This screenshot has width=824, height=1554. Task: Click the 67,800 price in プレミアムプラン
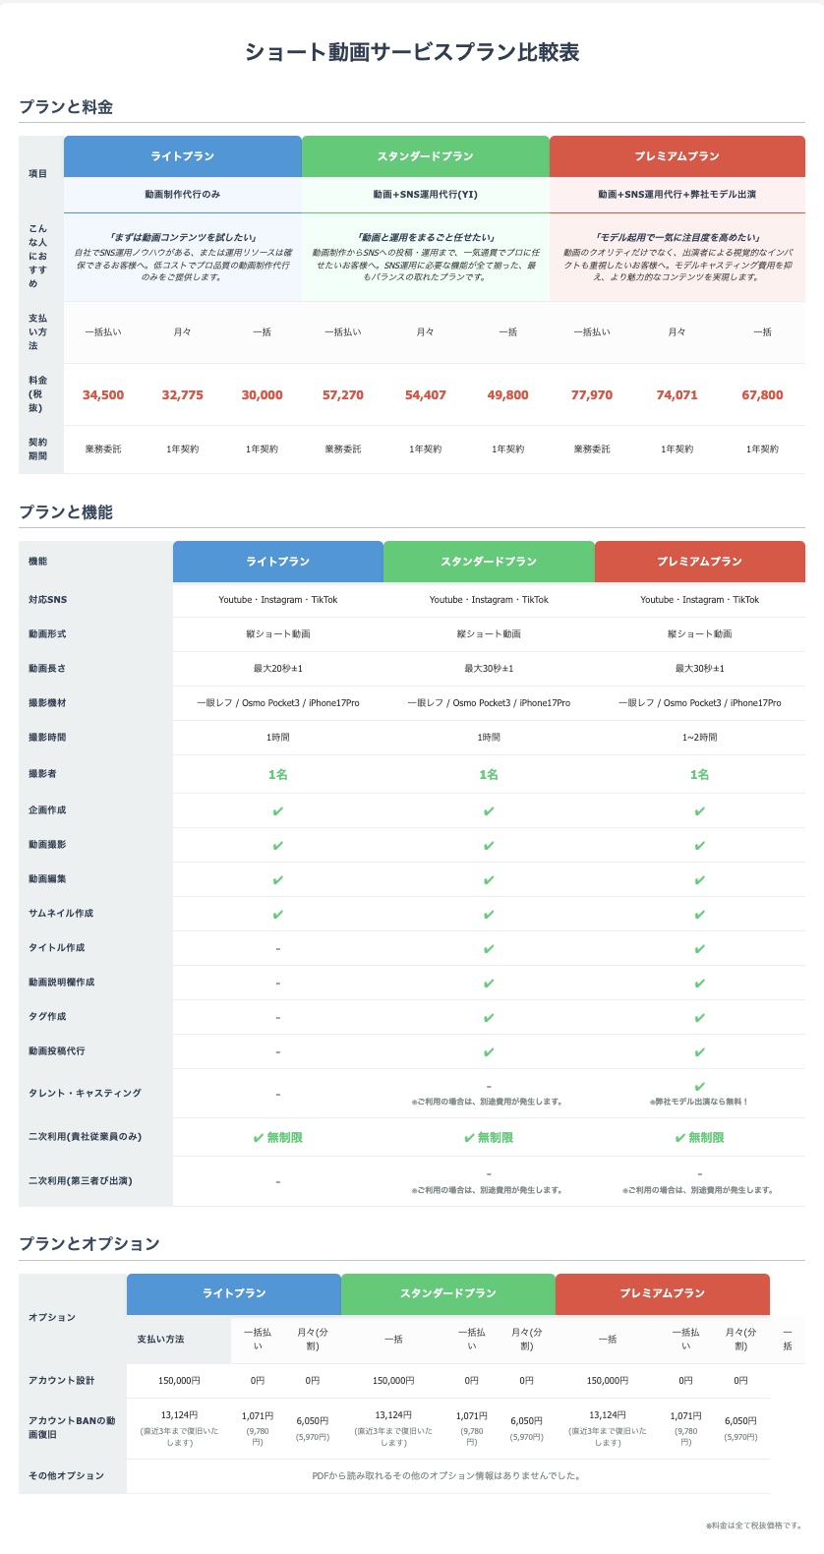pyautogui.click(x=762, y=395)
